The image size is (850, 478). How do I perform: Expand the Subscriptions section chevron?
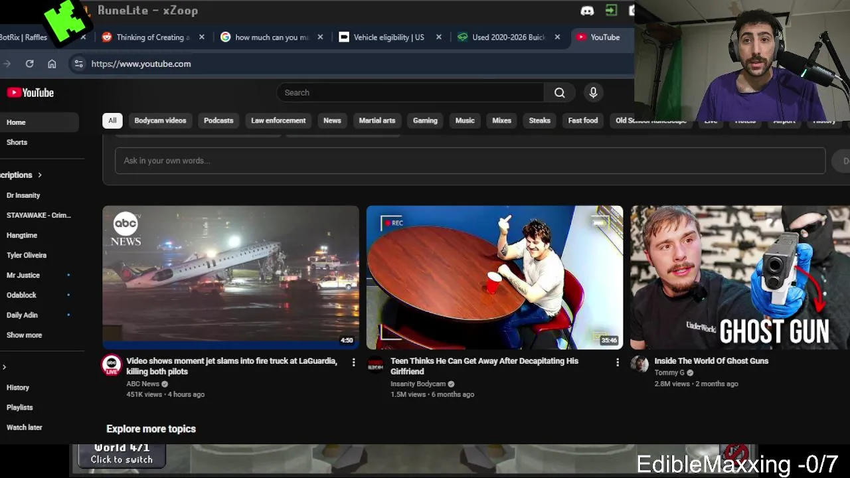point(40,175)
